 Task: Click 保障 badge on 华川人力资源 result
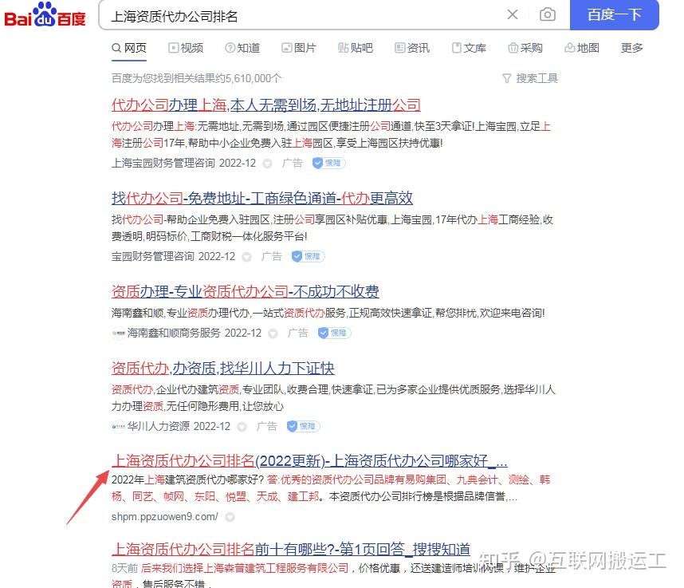coord(303,426)
